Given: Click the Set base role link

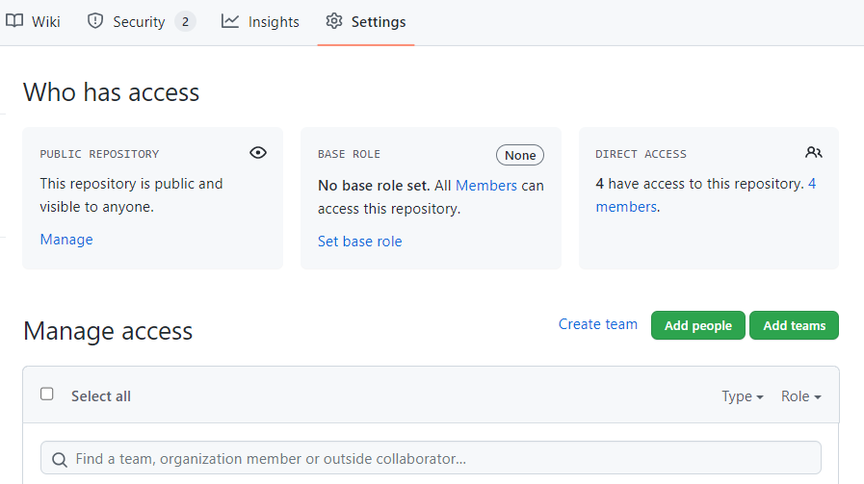Looking at the screenshot, I should [x=359, y=242].
